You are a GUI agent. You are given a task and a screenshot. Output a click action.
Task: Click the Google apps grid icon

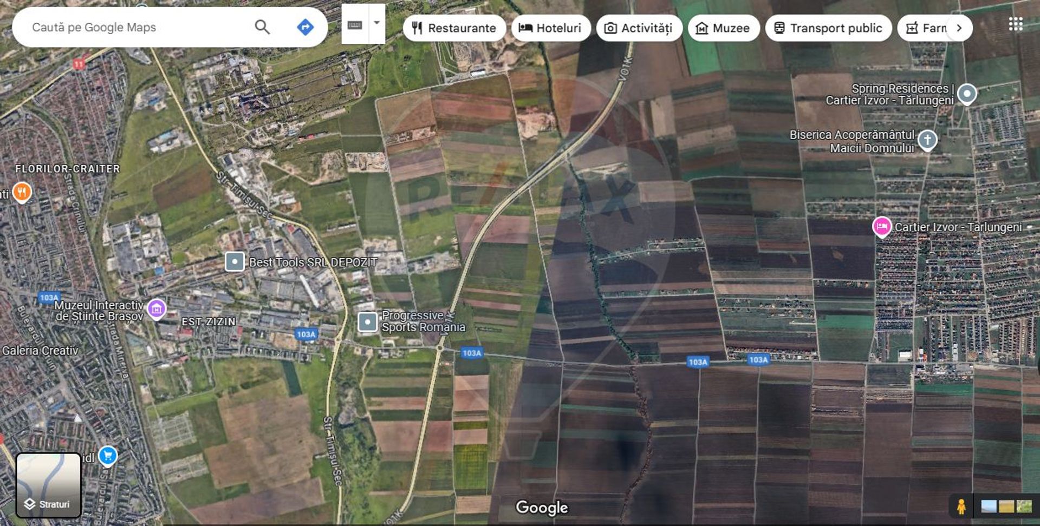(x=1016, y=24)
